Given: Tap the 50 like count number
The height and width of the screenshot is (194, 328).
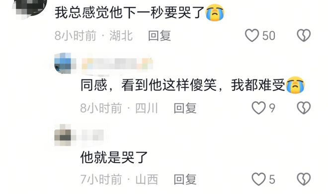Looking at the screenshot, I should 268,36.
